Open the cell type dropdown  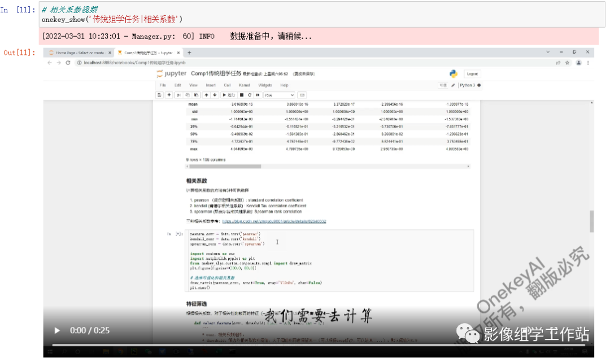280,95
